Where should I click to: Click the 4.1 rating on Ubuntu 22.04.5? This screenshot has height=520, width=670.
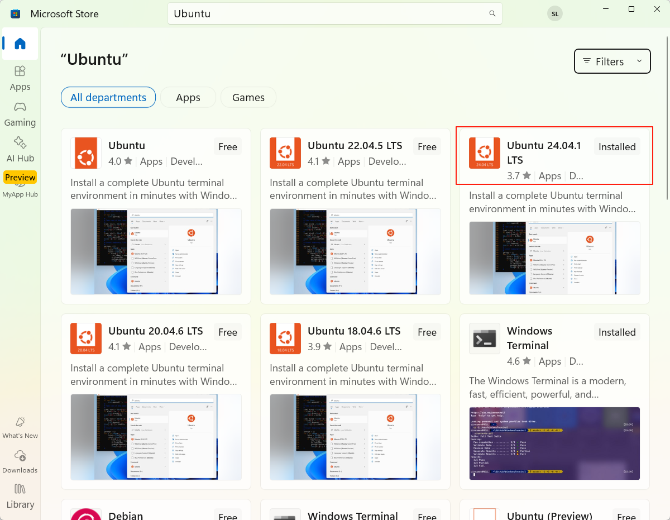320,161
